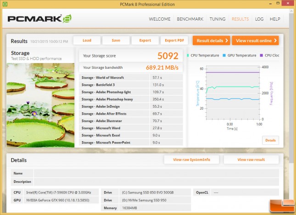Click the window icon in the title bar

(x=5, y=4)
